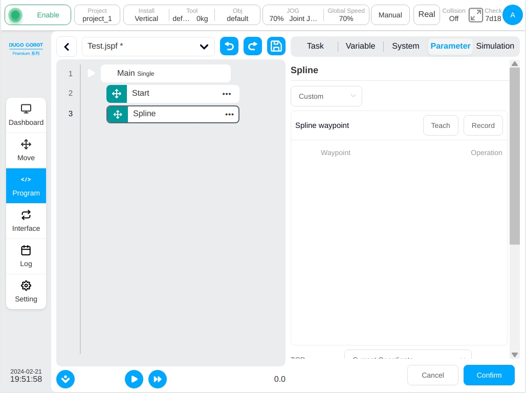Open the JOG speed setting
The height and width of the screenshot is (393, 526).
click(293, 15)
